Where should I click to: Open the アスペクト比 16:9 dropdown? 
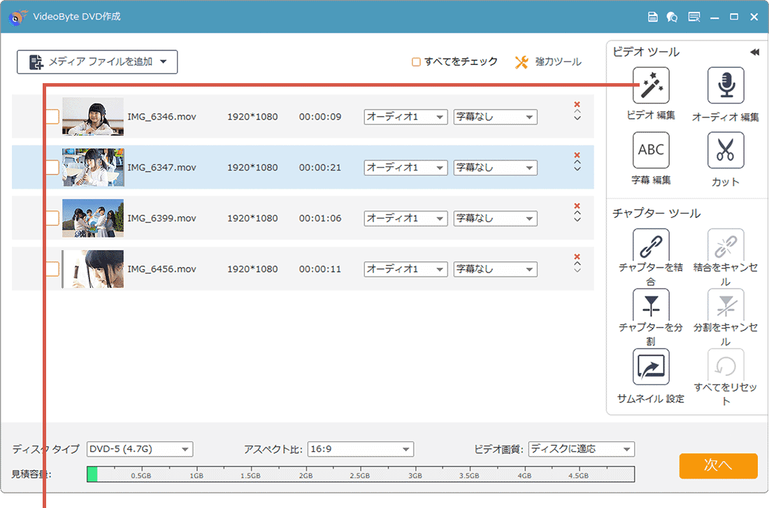360,449
